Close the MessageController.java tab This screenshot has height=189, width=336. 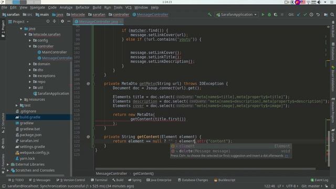tap(121, 22)
